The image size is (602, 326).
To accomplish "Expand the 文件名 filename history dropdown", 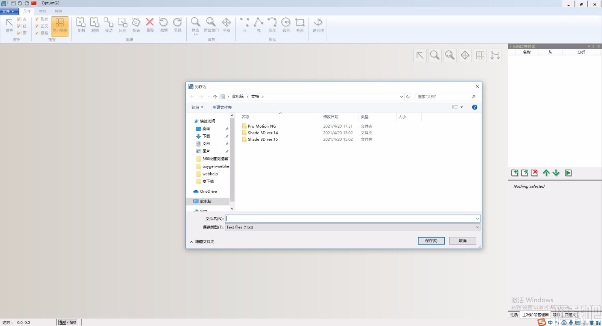I will [x=477, y=219].
